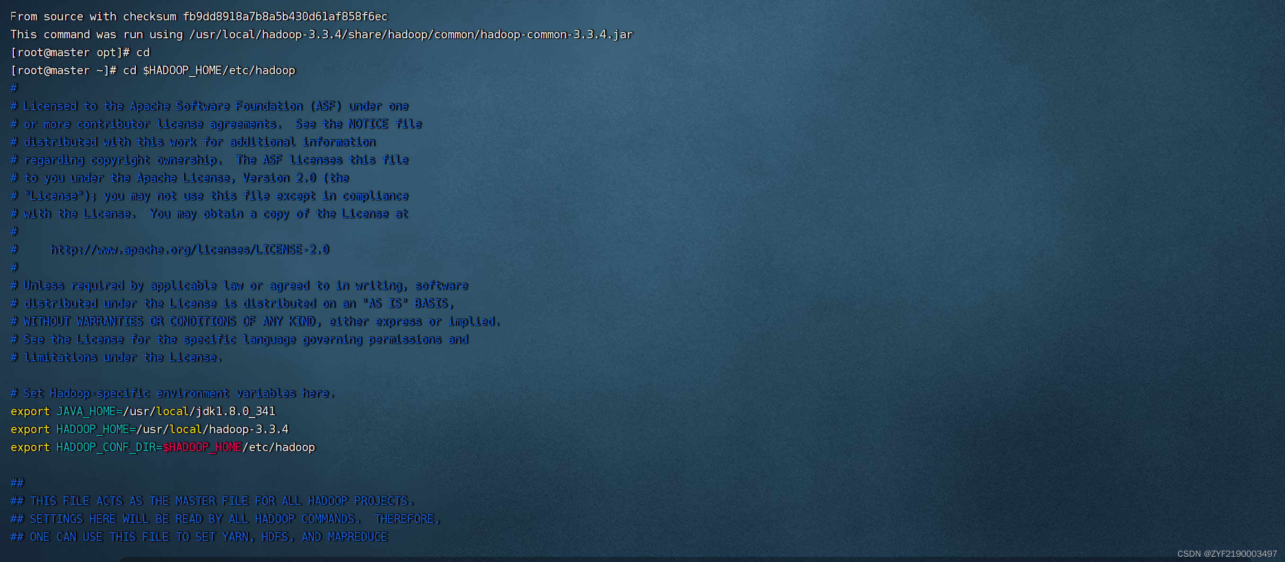1285x562 pixels.
Task: Click the apache.org LICENSE-2.0 URL
Action: coord(190,250)
